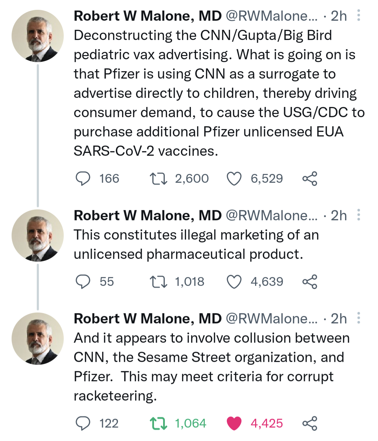This screenshot has height=441, width=378.
Task: Open more options for the first tweet
Action: pyautogui.click(x=358, y=16)
